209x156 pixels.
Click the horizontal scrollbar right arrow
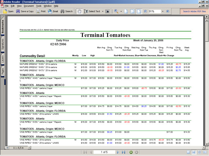tap(203, 147)
